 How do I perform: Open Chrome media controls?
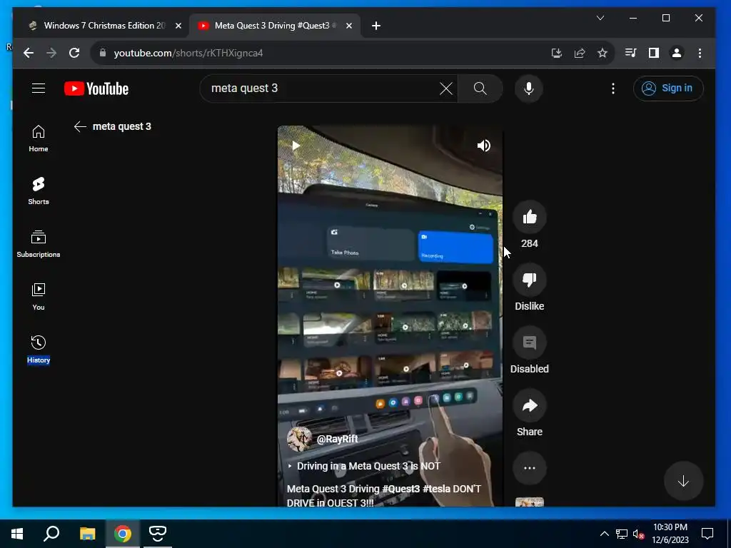(630, 53)
